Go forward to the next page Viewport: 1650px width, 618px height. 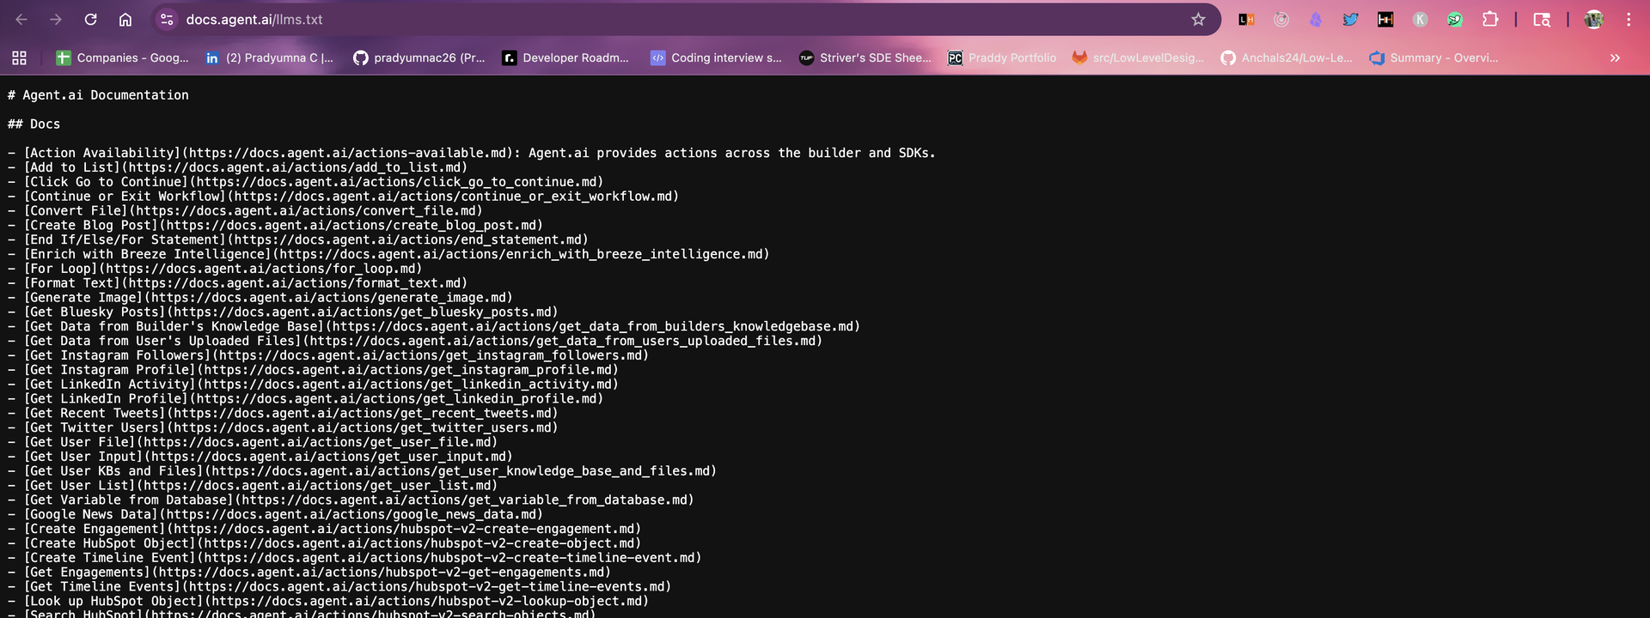(x=56, y=19)
